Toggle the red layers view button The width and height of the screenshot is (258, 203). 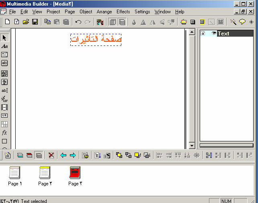tap(29, 155)
